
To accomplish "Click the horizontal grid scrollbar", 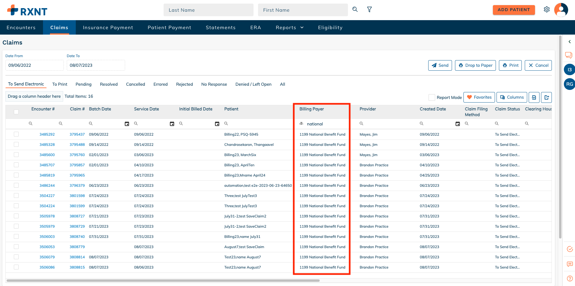I will [163, 281].
